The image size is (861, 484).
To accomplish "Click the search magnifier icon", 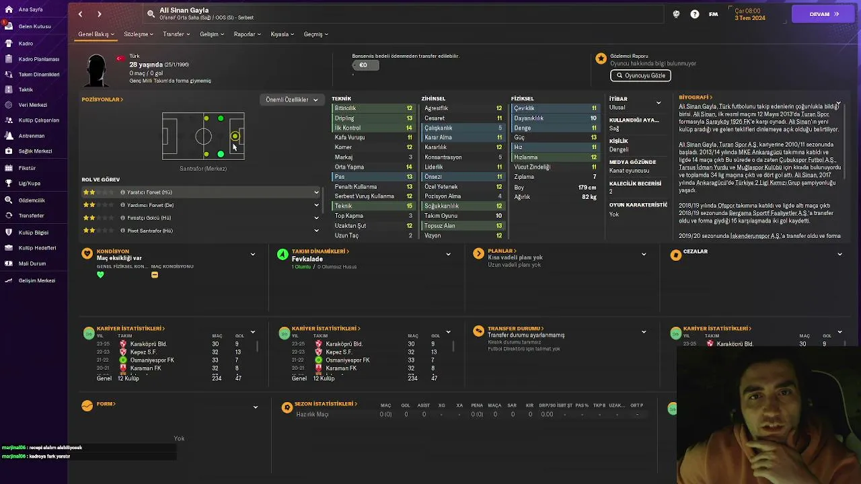I will click(x=151, y=13).
